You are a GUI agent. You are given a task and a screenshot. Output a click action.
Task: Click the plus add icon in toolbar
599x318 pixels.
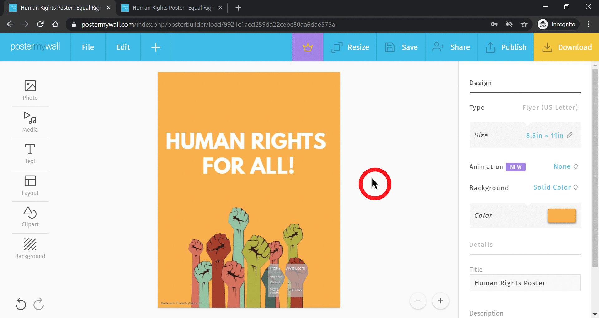[x=156, y=47]
